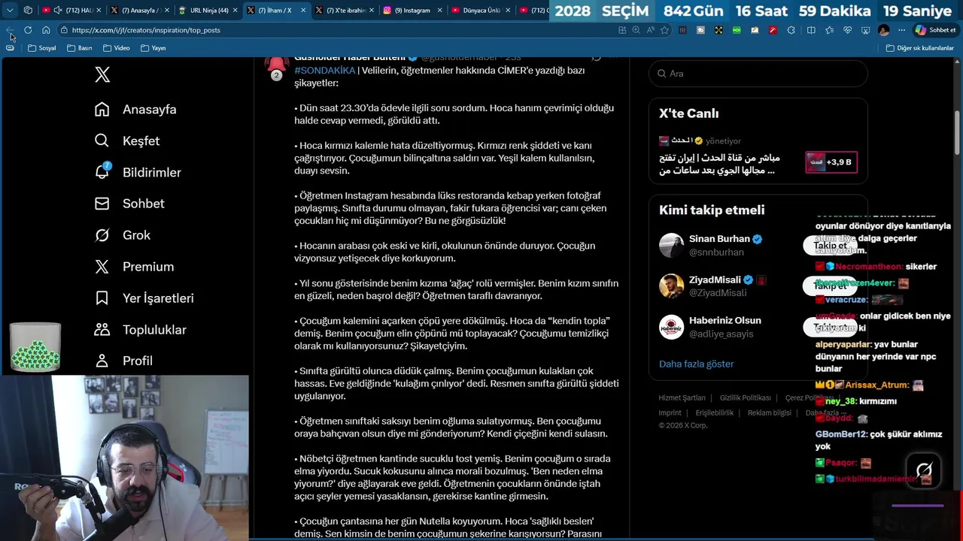Click the screenshot icon in browser toolbar
The image size is (963, 541).
(865, 30)
